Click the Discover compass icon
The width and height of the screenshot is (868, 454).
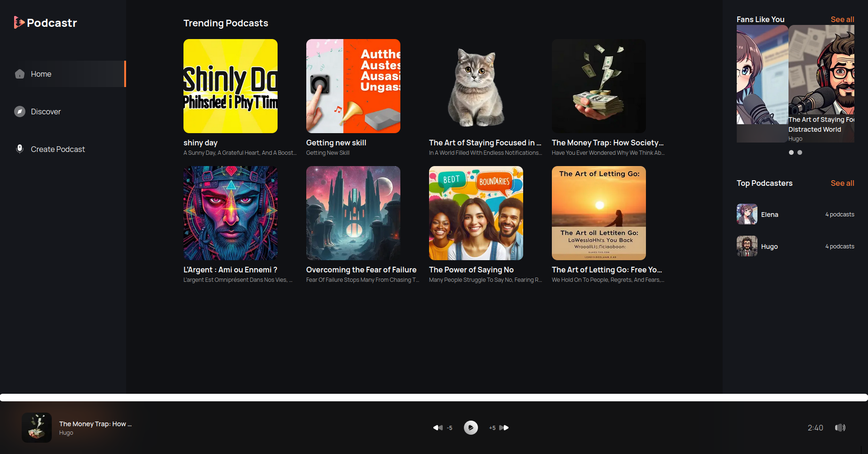point(20,112)
